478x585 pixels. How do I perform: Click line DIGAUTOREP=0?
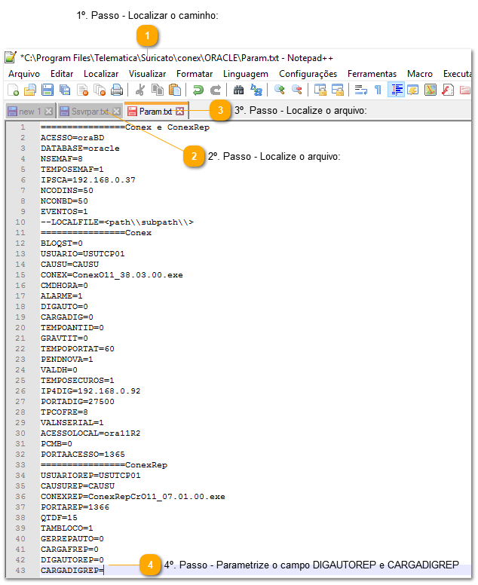click(x=72, y=560)
